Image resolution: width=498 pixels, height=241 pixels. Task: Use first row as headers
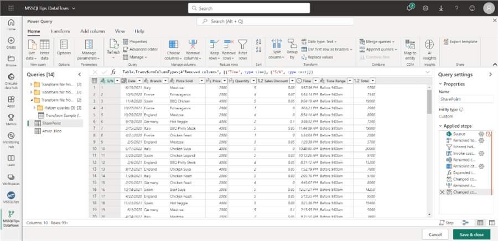tap(326, 49)
